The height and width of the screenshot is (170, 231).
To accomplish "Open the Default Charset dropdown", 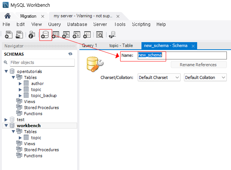I will click(159, 77).
